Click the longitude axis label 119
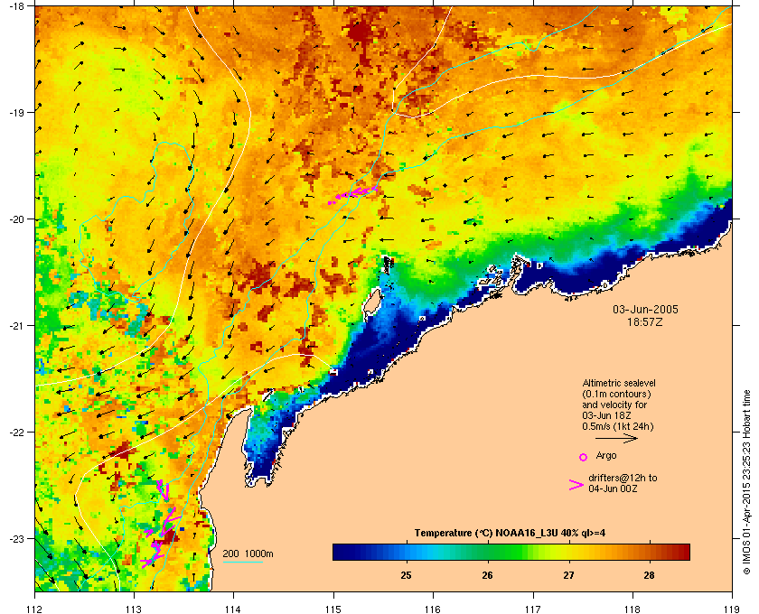Image resolution: width=759 pixels, height=614 pixels. click(x=732, y=609)
